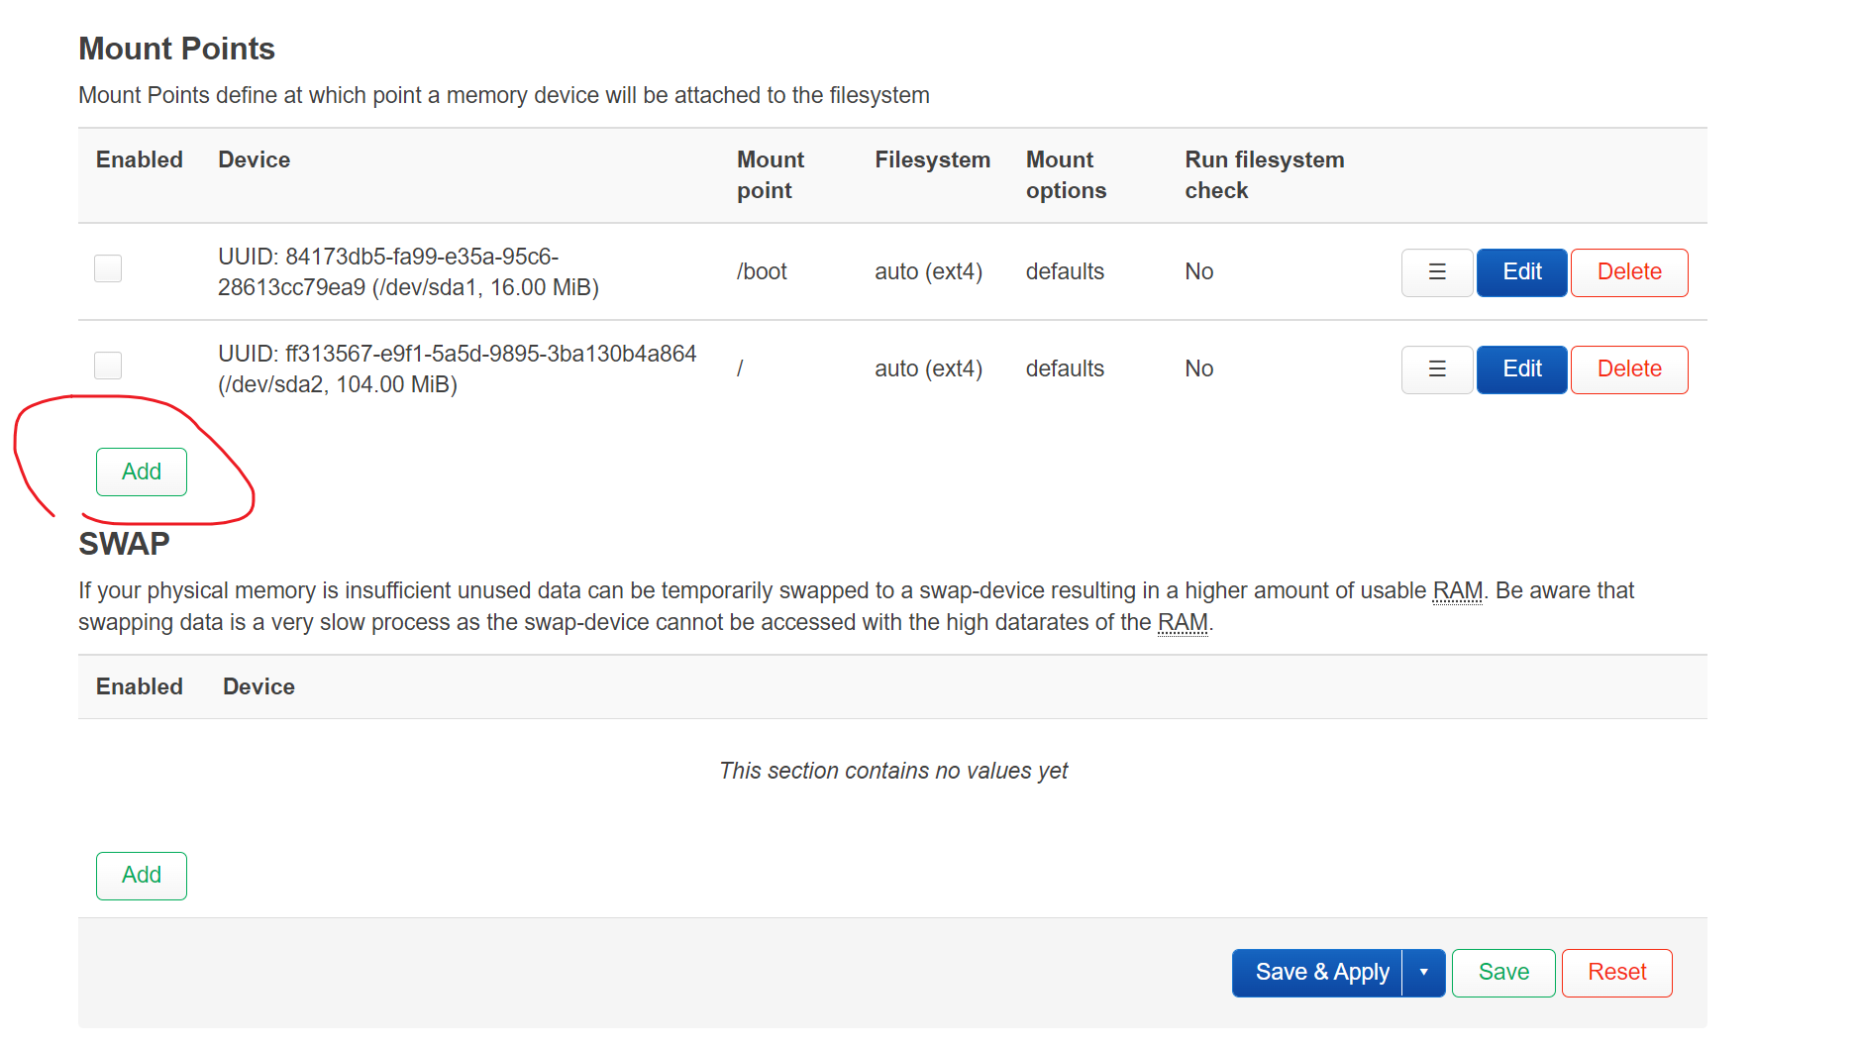Image resolution: width=1859 pixels, height=1050 pixels.
Task: Edit the /boot mount point
Action: pyautogui.click(x=1521, y=272)
